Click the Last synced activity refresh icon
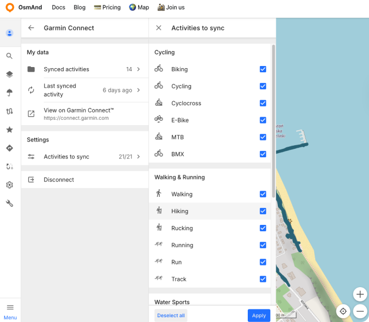This screenshot has height=322, width=369. (x=31, y=90)
